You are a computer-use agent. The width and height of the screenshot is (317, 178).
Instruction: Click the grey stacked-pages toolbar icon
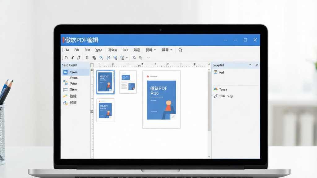pos(141,58)
